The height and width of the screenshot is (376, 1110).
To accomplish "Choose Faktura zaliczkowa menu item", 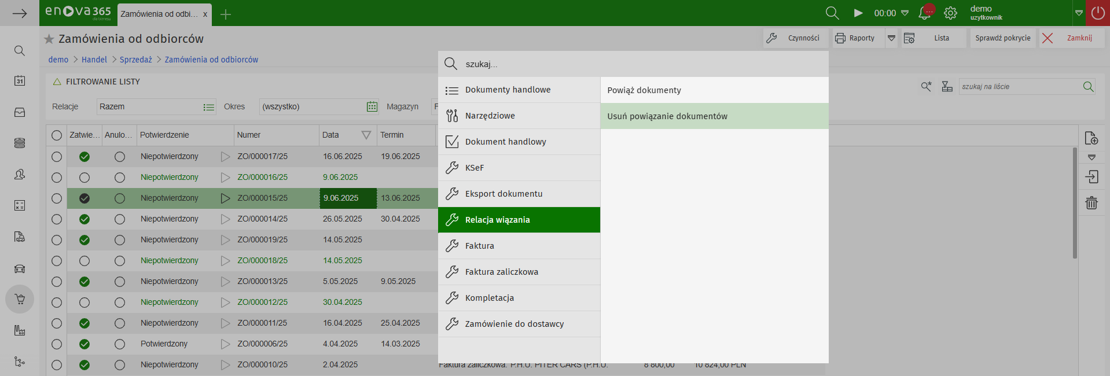I will click(501, 272).
